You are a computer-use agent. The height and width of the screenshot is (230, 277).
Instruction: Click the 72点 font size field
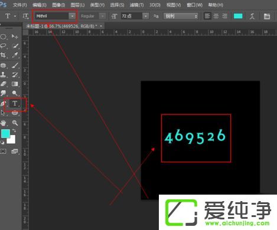tap(131, 16)
